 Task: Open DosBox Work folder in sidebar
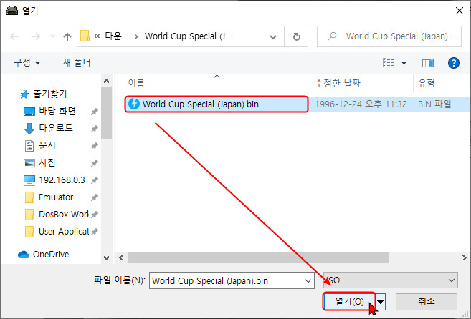click(x=64, y=214)
